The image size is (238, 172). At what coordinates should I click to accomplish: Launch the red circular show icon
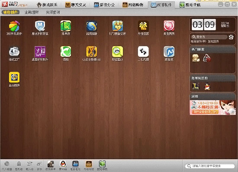point(169,26)
